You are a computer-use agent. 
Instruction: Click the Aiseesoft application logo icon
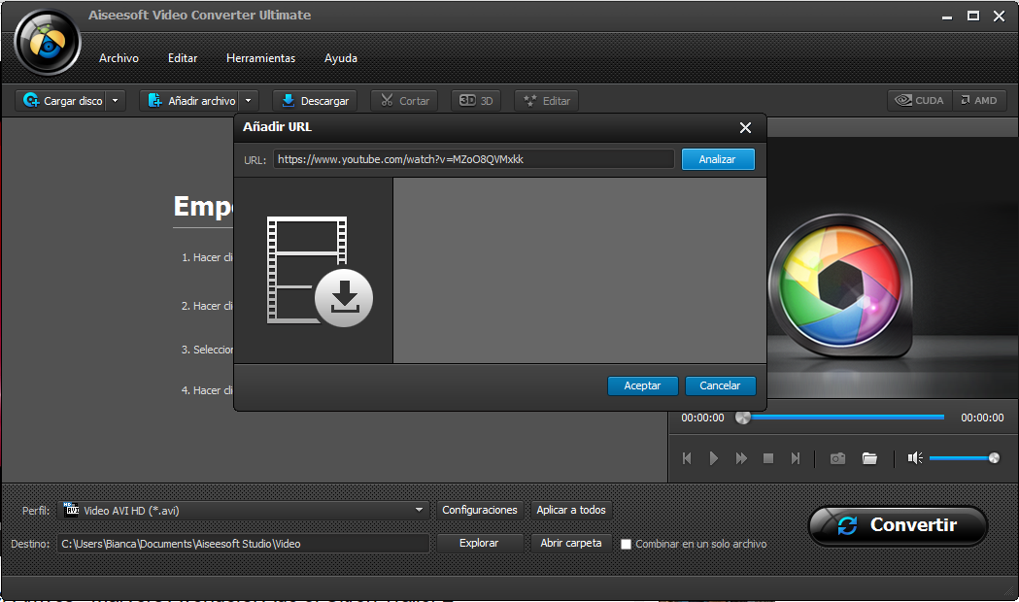48,43
